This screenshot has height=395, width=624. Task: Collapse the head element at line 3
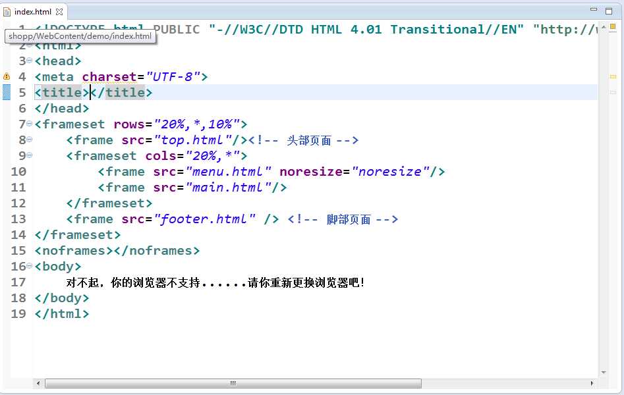point(29,60)
